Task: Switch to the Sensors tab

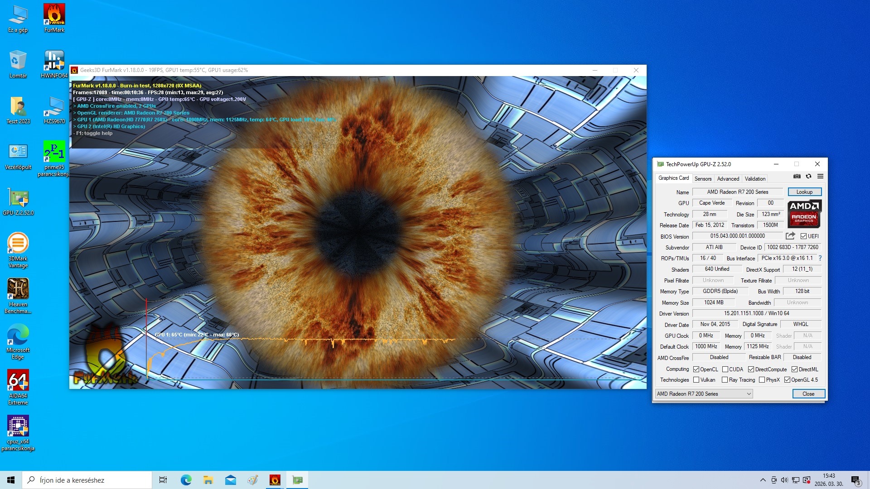Action: 703,179
